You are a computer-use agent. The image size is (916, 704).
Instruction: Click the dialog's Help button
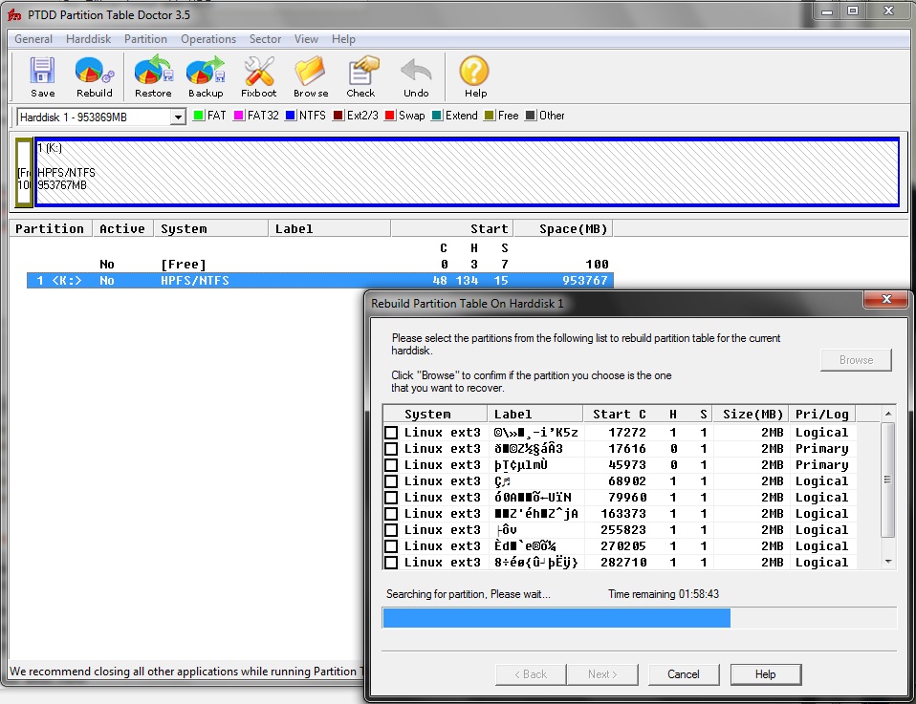[765, 674]
